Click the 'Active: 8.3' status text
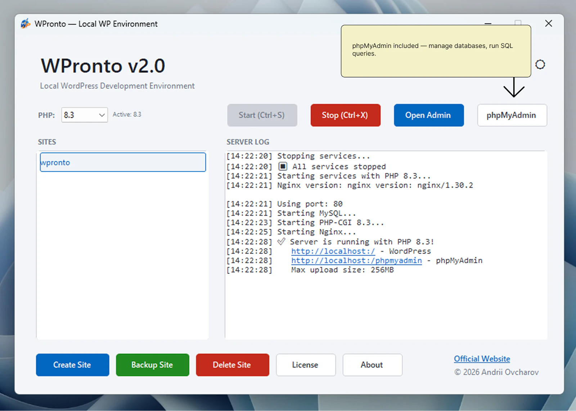Screen dimensions: 576x411 pyautogui.click(x=127, y=114)
